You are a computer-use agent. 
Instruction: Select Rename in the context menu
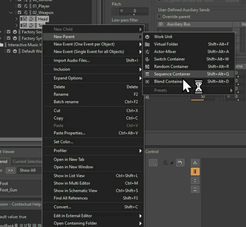click(93, 94)
